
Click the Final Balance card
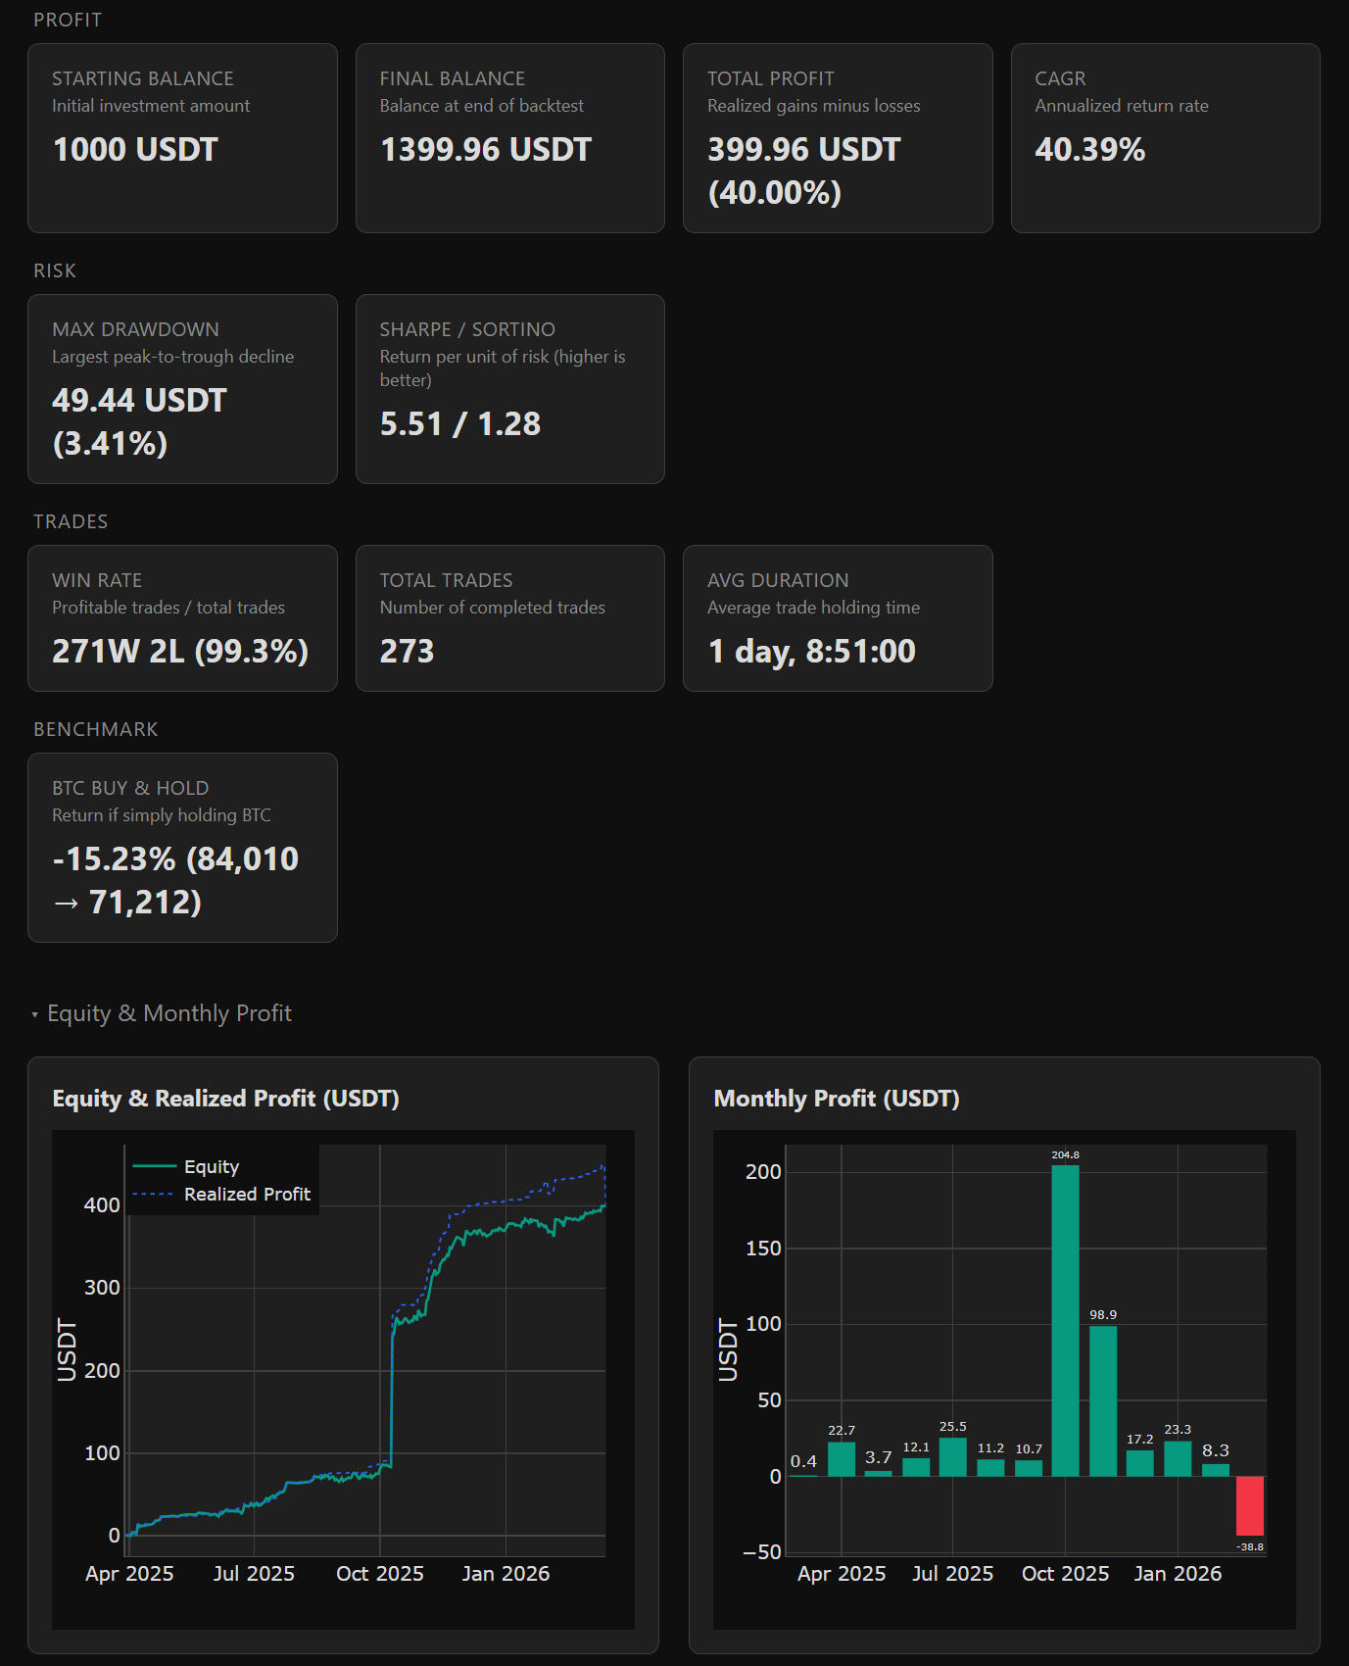(x=509, y=138)
